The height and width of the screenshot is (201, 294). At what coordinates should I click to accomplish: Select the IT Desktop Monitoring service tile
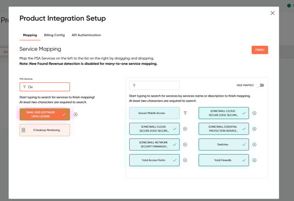tap(45, 130)
